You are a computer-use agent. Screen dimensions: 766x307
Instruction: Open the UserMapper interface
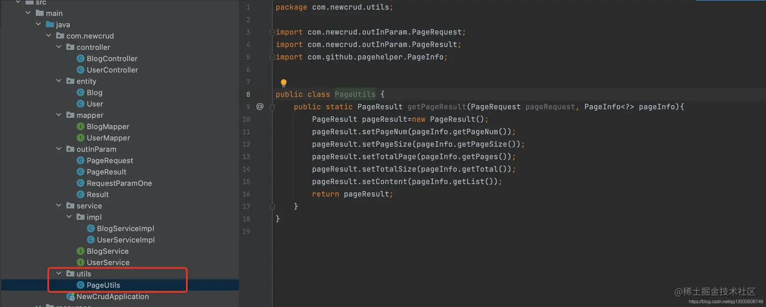(x=108, y=138)
